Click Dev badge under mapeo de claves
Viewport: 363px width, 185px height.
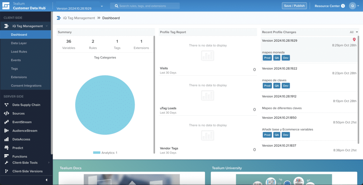click(286, 85)
